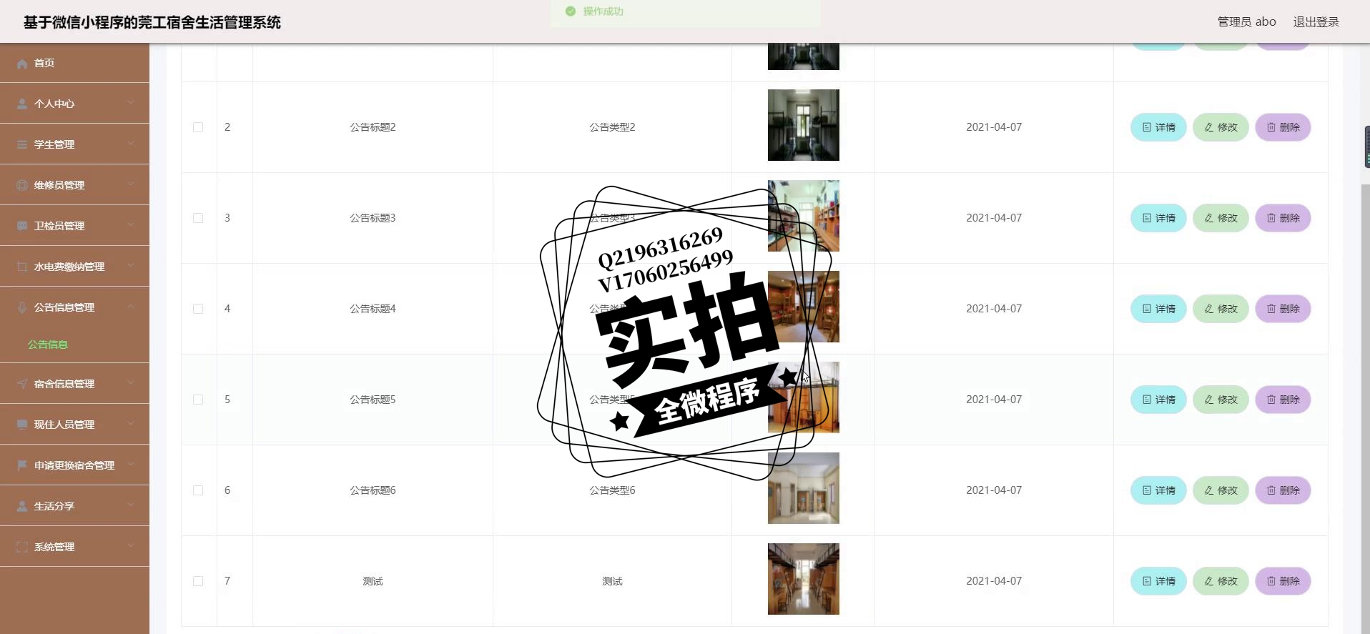Expand the 宿舍信息管理 chevron
Viewport: 1370px width, 634px height.
(x=131, y=383)
